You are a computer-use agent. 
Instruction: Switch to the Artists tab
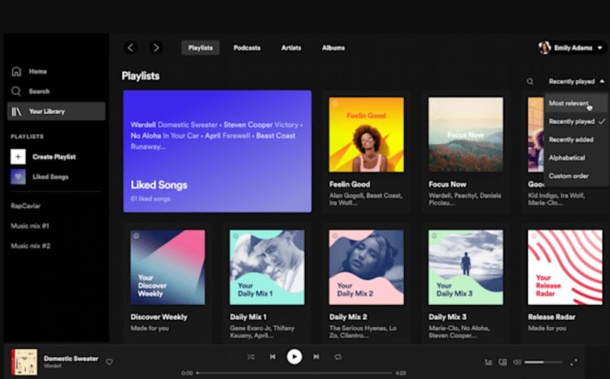point(291,47)
